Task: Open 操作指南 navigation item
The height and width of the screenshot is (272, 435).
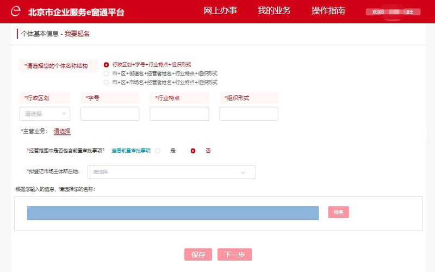Action: 328,11
